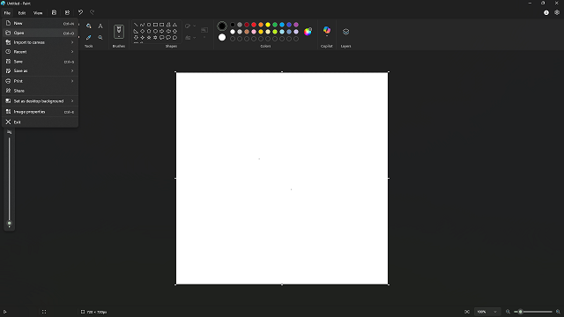Select the Oval shape

pyautogui.click(x=149, y=25)
